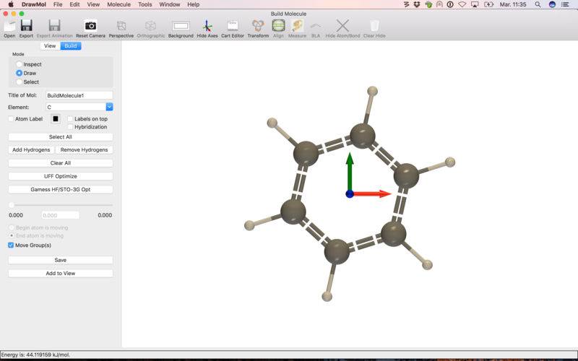The height and width of the screenshot is (361, 578).
Task: Click the slider handle above 0.000 values
Action: [12, 205]
